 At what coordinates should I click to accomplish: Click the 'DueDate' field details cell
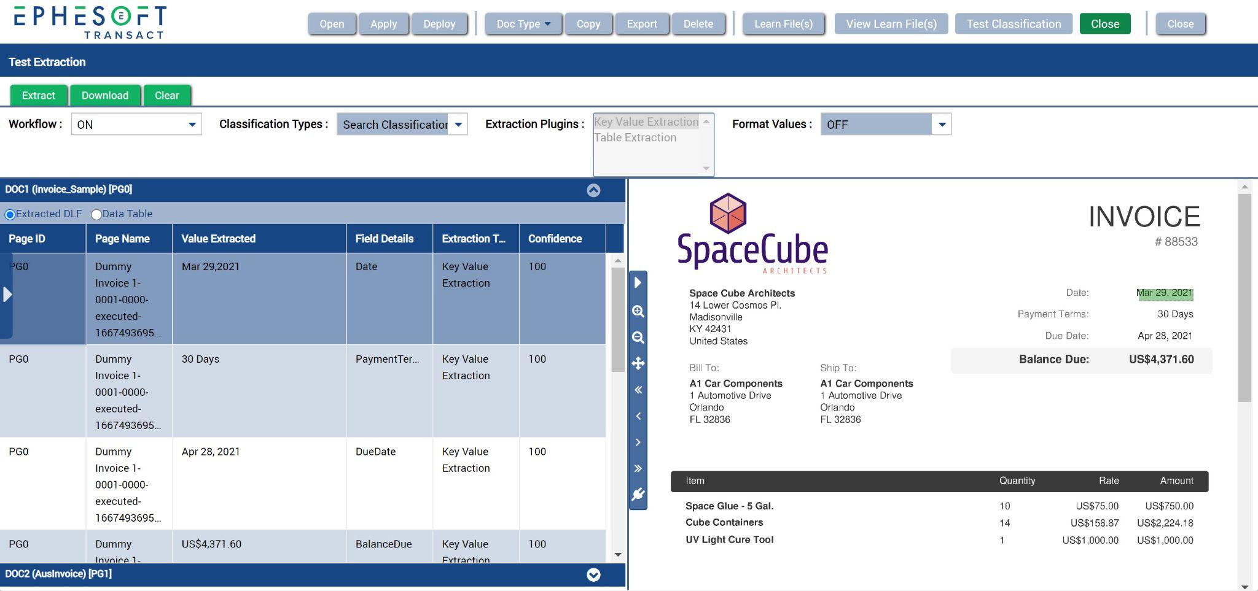click(x=389, y=484)
